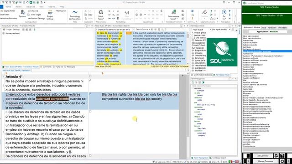
Task: Click the Add Command button
Action: click(x=263, y=156)
